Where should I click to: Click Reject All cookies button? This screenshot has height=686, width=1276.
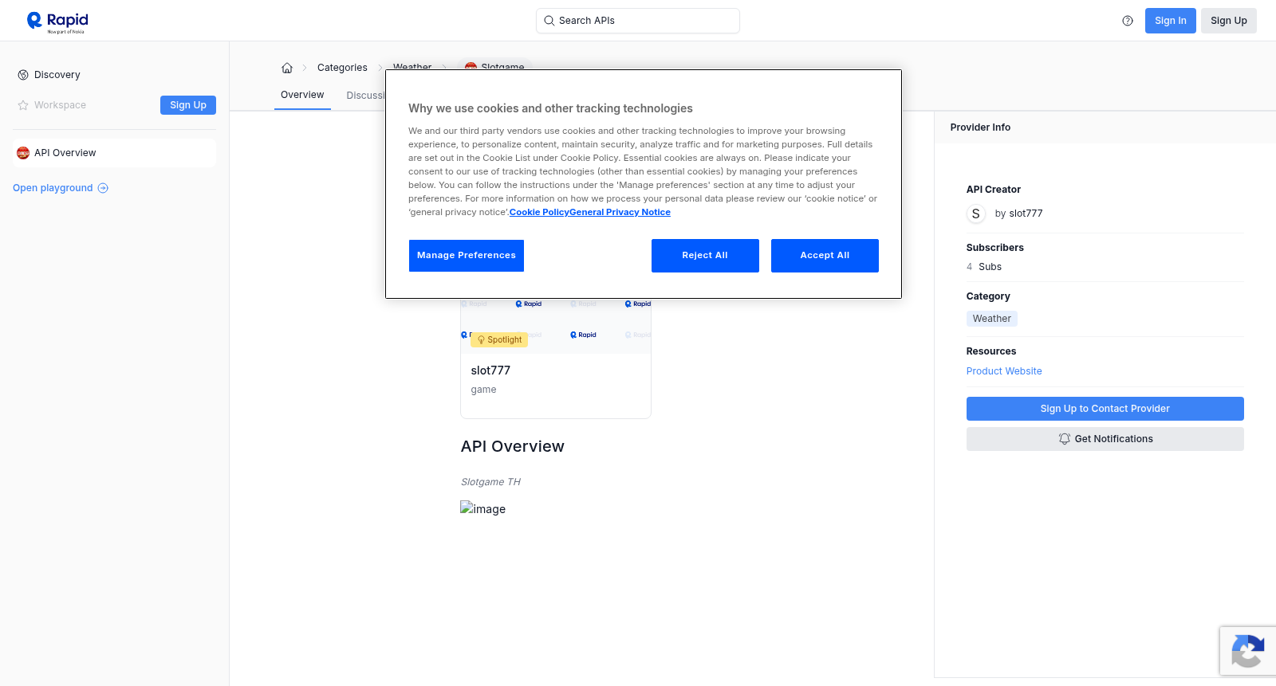pos(705,256)
